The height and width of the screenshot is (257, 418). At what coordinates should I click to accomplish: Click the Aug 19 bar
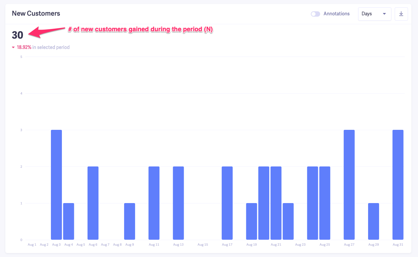(x=252, y=221)
